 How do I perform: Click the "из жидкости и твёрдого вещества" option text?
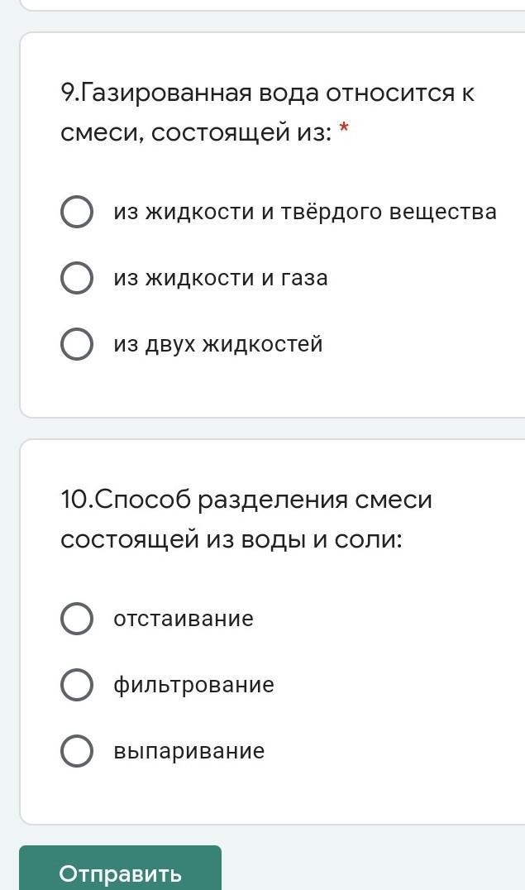305,212
